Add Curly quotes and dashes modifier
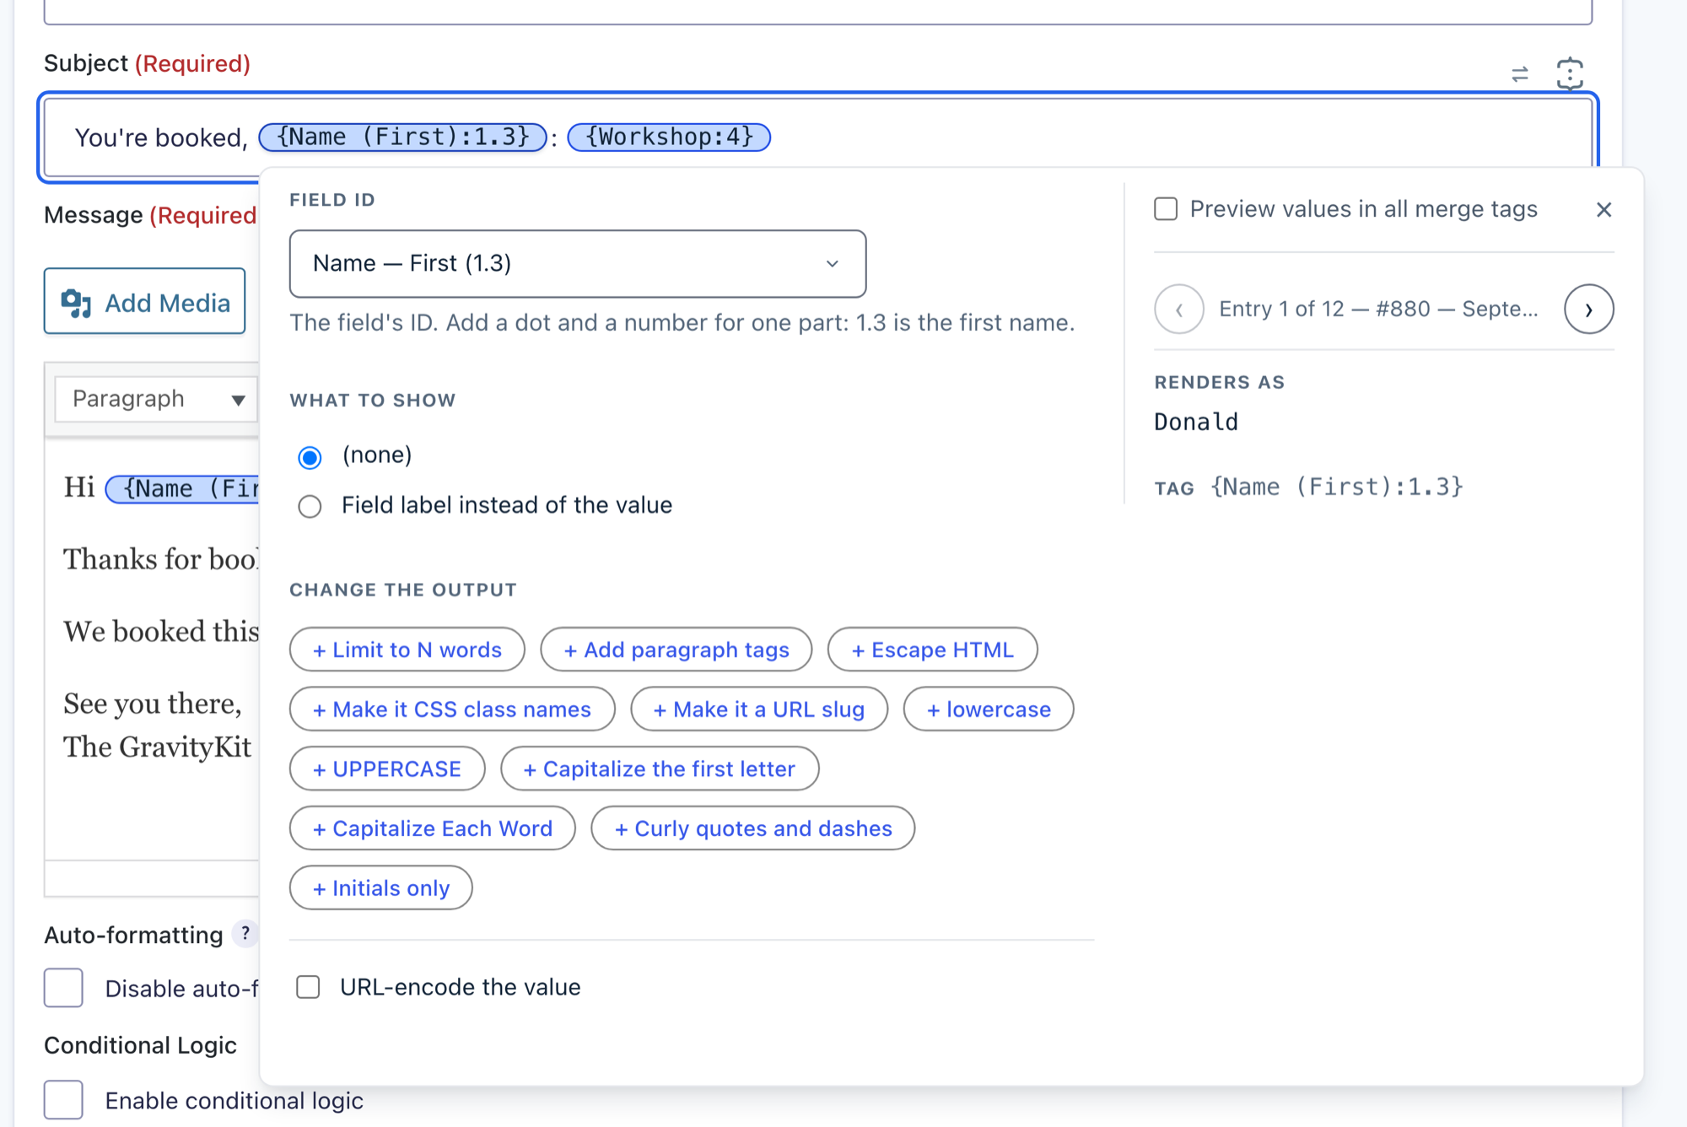This screenshot has width=1687, height=1127. click(x=753, y=828)
